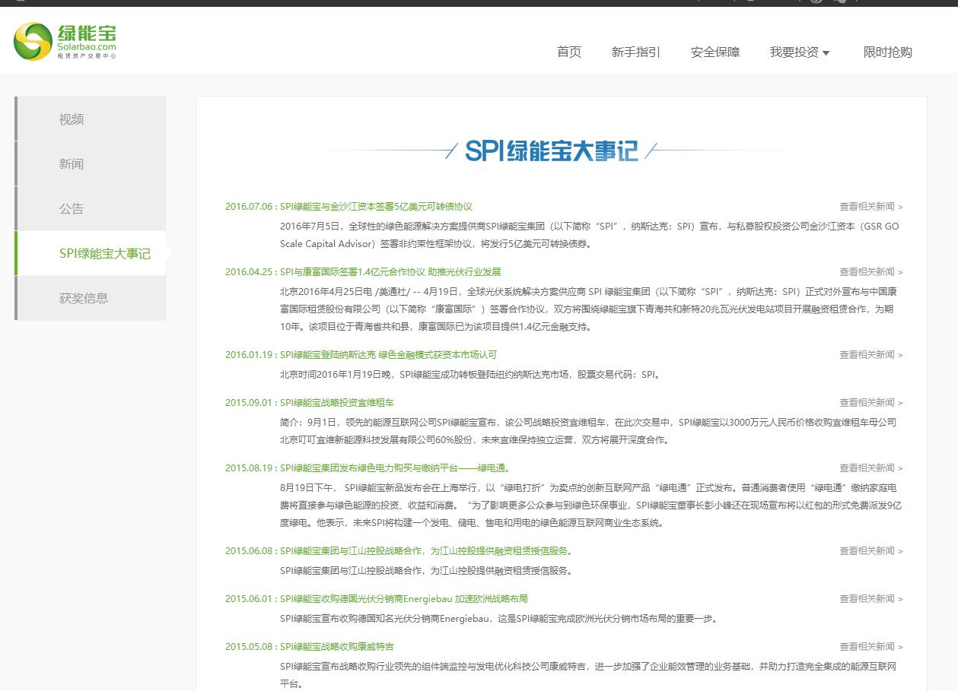
Task: Click the paragraph starting SPI绿能宝宣布收购德国知名光伏分销商Energiebau
Action: pyautogui.click(x=498, y=619)
